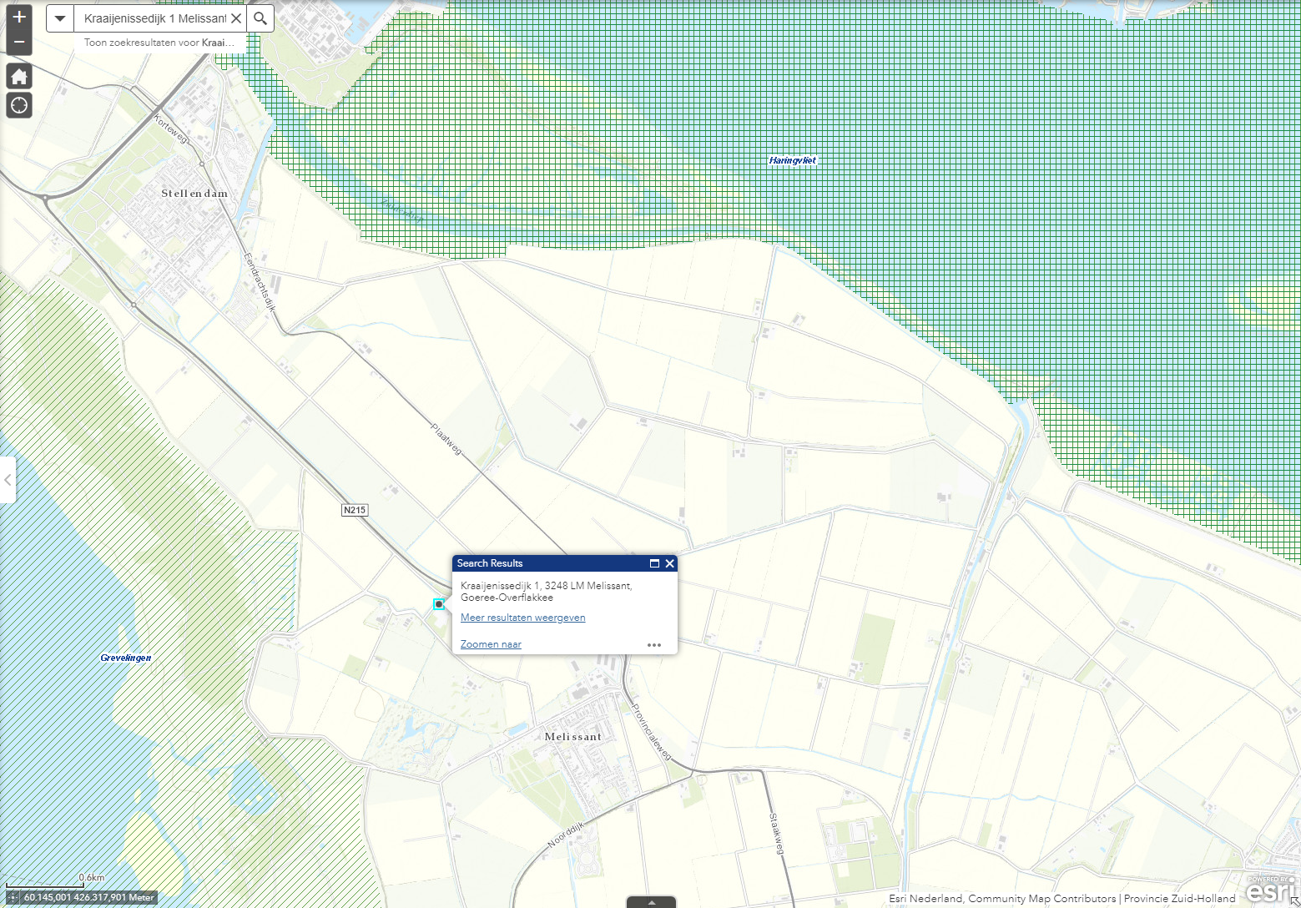
Task: Find my location with the locate button
Action: coord(19,105)
